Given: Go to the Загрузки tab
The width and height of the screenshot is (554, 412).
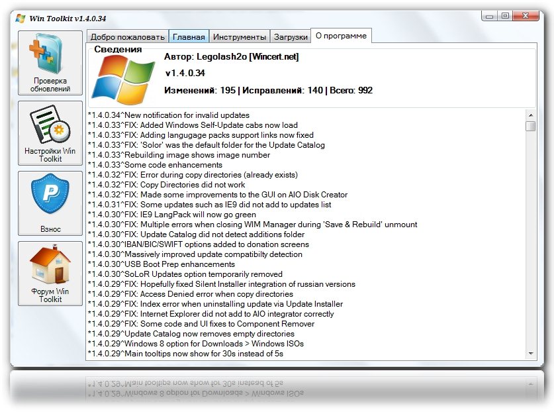Looking at the screenshot, I should (x=291, y=37).
